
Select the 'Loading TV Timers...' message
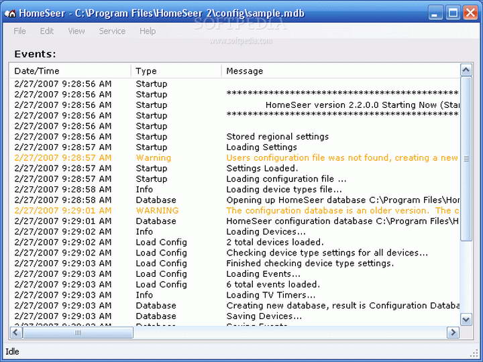[271, 295]
